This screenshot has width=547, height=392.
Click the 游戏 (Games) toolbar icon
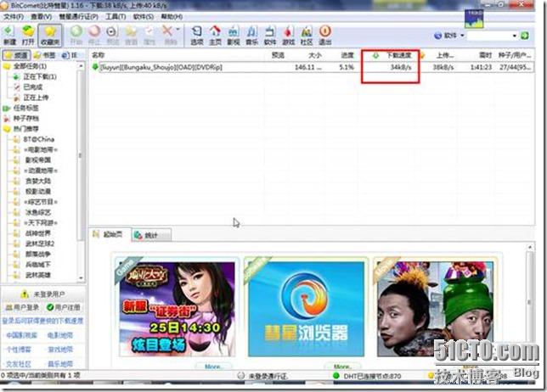288,35
